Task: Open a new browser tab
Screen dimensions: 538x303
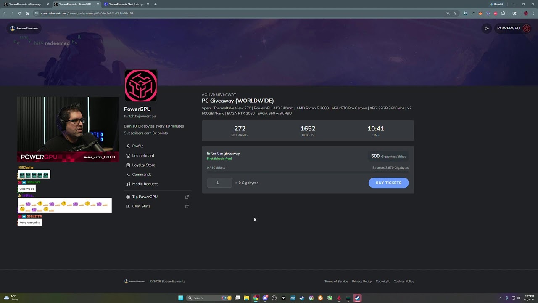Action: [x=156, y=4]
